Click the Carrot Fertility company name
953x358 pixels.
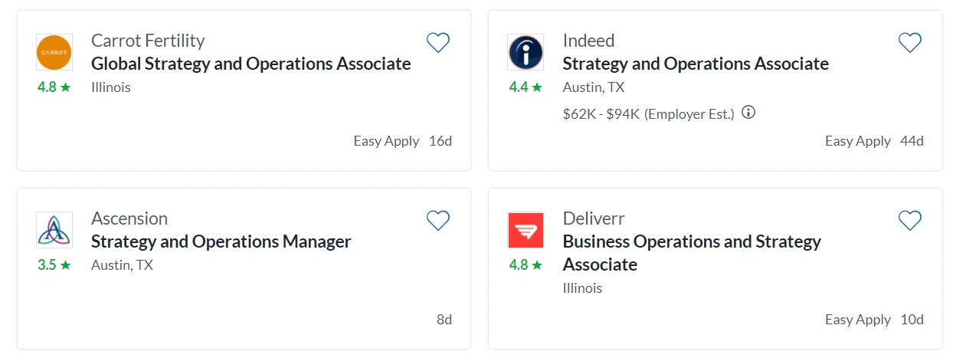[x=148, y=40]
